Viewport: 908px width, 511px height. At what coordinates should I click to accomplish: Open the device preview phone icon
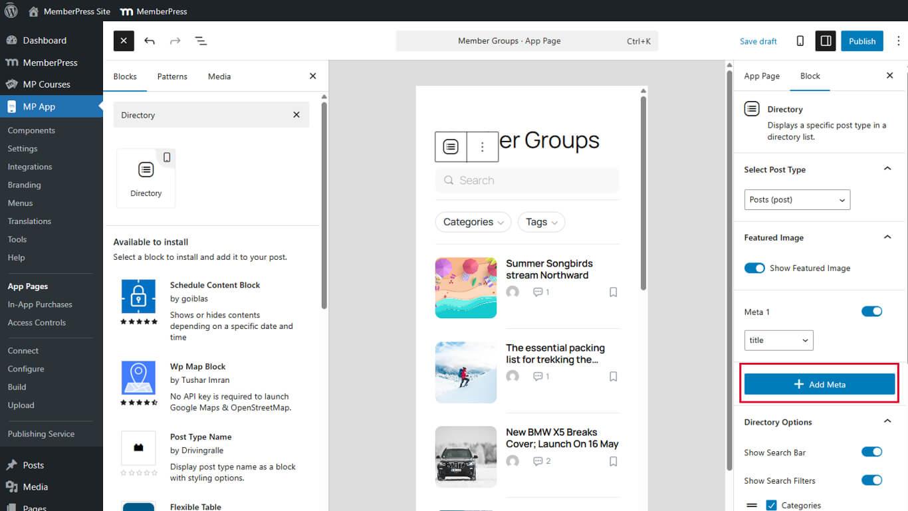click(x=800, y=41)
